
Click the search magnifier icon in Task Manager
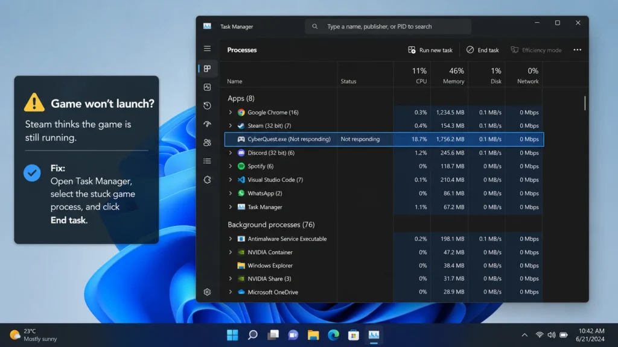[x=314, y=27]
